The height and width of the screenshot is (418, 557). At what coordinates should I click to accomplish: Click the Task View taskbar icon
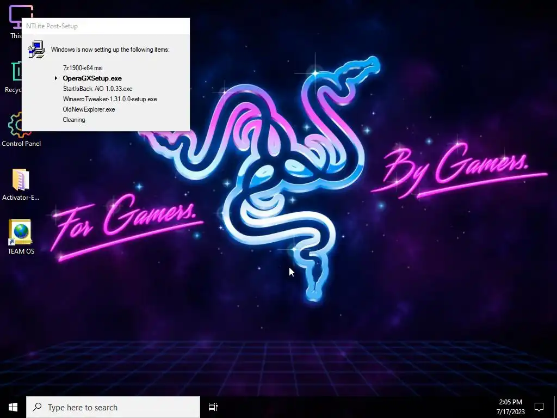213,407
